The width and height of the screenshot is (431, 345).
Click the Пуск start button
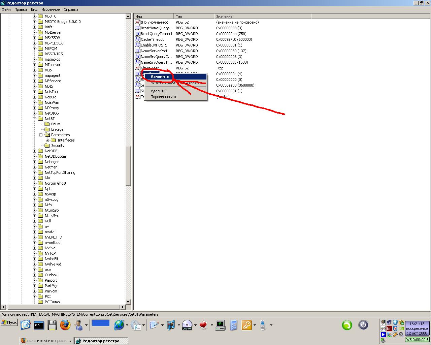[9, 322]
